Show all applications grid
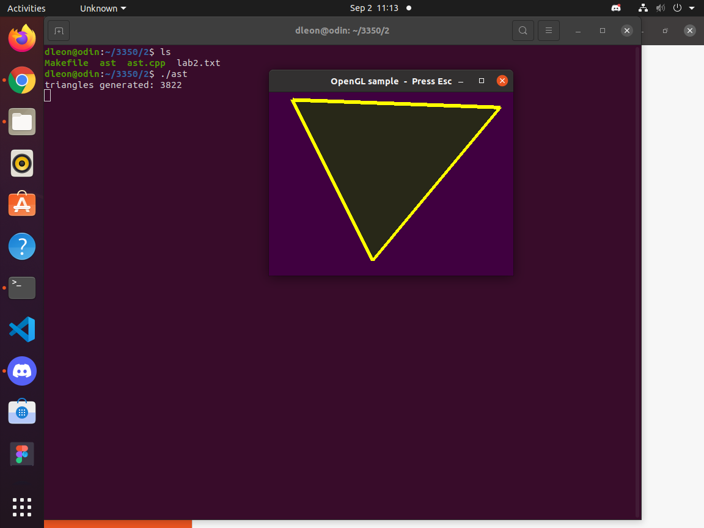The height and width of the screenshot is (528, 704). tap(22, 507)
